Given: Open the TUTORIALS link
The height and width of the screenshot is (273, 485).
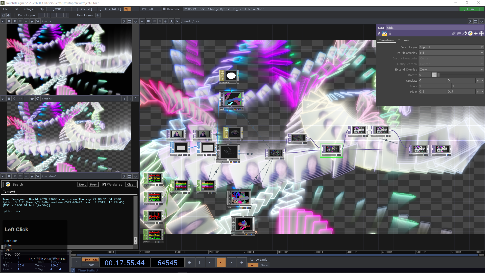Looking at the screenshot, I should coord(110,9).
